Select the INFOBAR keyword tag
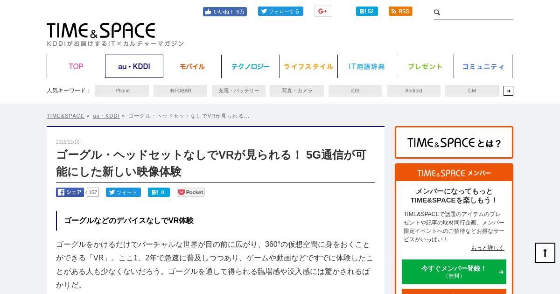 [180, 91]
